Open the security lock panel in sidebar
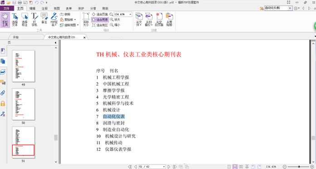 coord(3,104)
